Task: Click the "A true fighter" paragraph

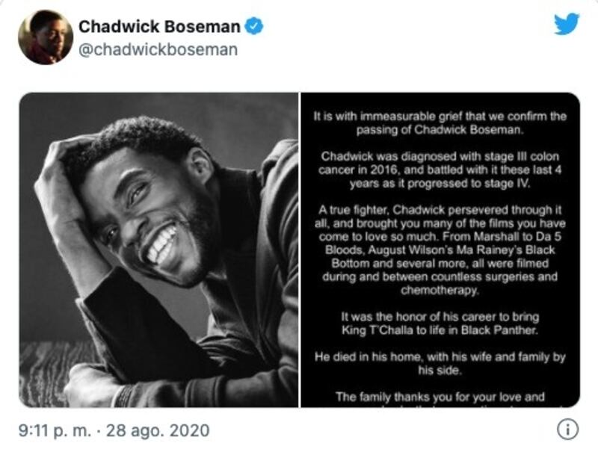Action: (440, 248)
